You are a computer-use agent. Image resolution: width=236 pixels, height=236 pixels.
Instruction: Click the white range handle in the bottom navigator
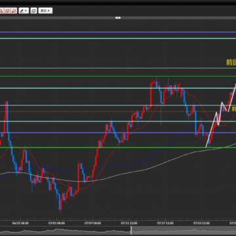pos(131,230)
